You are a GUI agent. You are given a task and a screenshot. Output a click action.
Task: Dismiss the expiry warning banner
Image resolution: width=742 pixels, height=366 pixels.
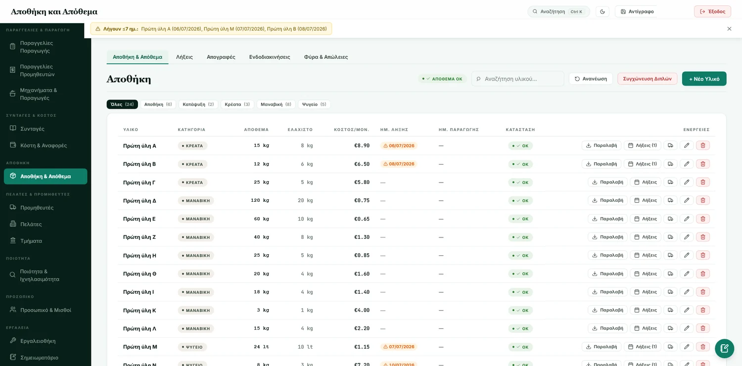tap(729, 29)
